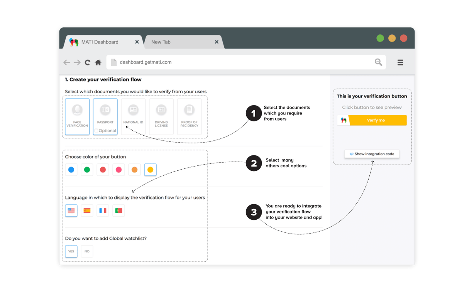
Task: Go back with the browser back arrow
Action: click(67, 62)
